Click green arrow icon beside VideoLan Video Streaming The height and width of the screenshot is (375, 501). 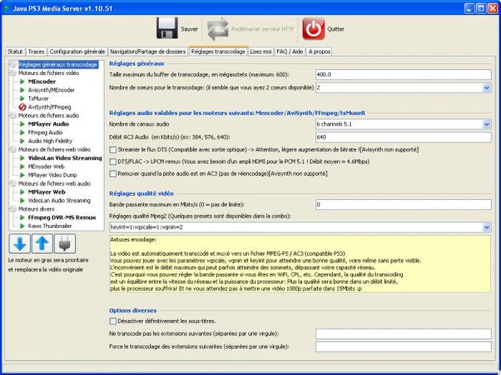(x=22, y=158)
